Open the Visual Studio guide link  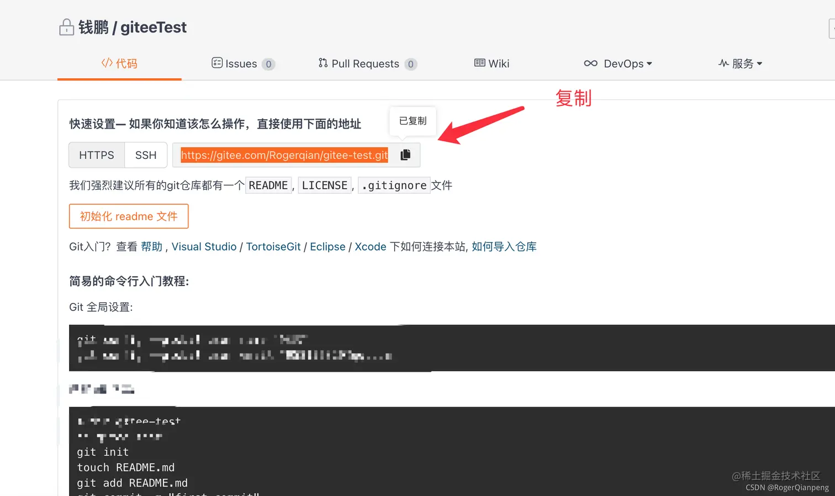click(x=204, y=247)
